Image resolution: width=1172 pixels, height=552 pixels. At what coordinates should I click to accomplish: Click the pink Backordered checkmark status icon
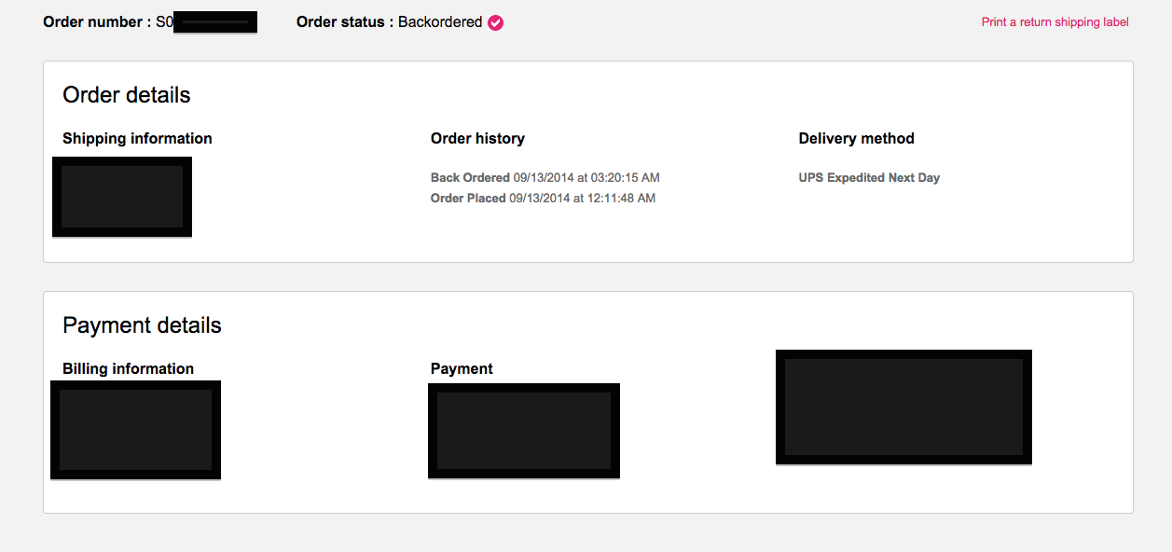(495, 22)
